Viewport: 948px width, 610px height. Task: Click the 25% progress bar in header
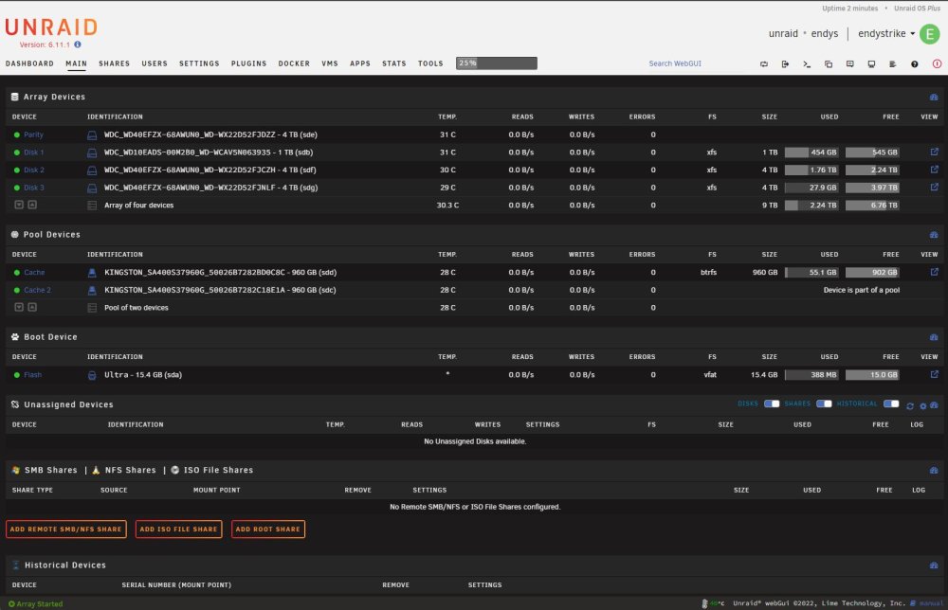497,63
